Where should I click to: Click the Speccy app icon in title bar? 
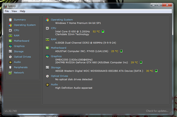point(5,6)
